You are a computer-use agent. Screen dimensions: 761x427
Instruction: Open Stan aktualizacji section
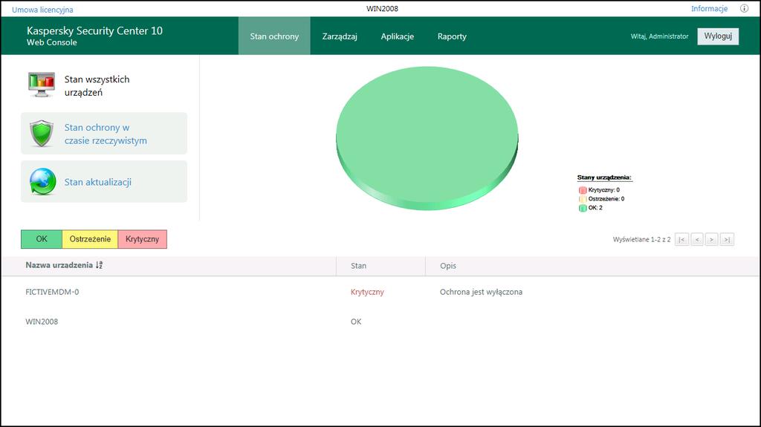click(104, 181)
